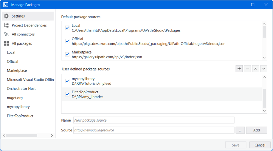Click the Save button

pos(235,145)
